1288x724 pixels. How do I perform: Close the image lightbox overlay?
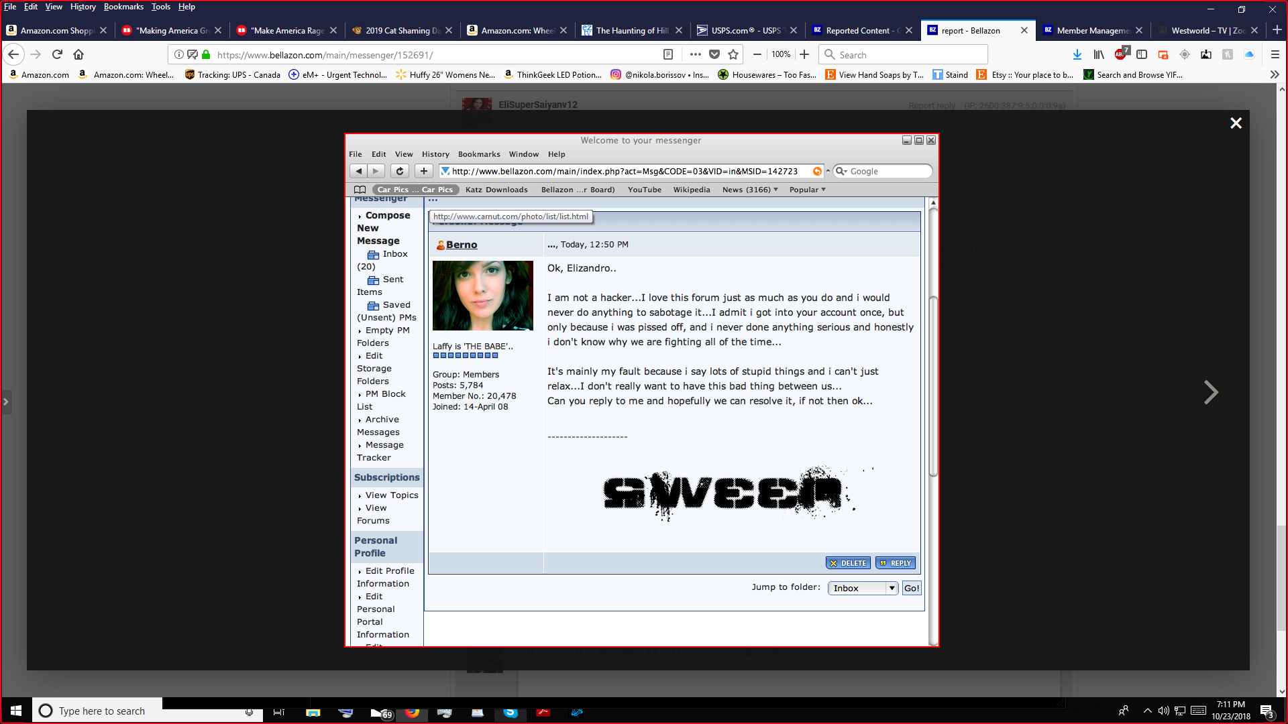coord(1236,123)
